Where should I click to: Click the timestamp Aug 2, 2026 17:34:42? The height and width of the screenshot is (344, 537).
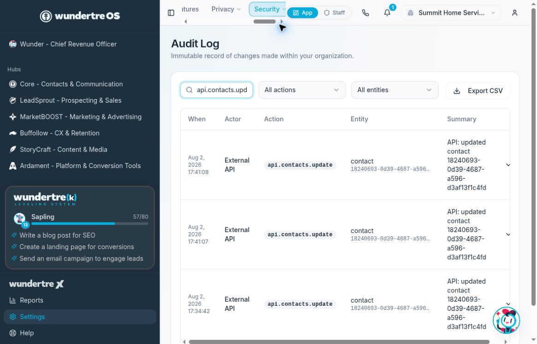pyautogui.click(x=199, y=304)
